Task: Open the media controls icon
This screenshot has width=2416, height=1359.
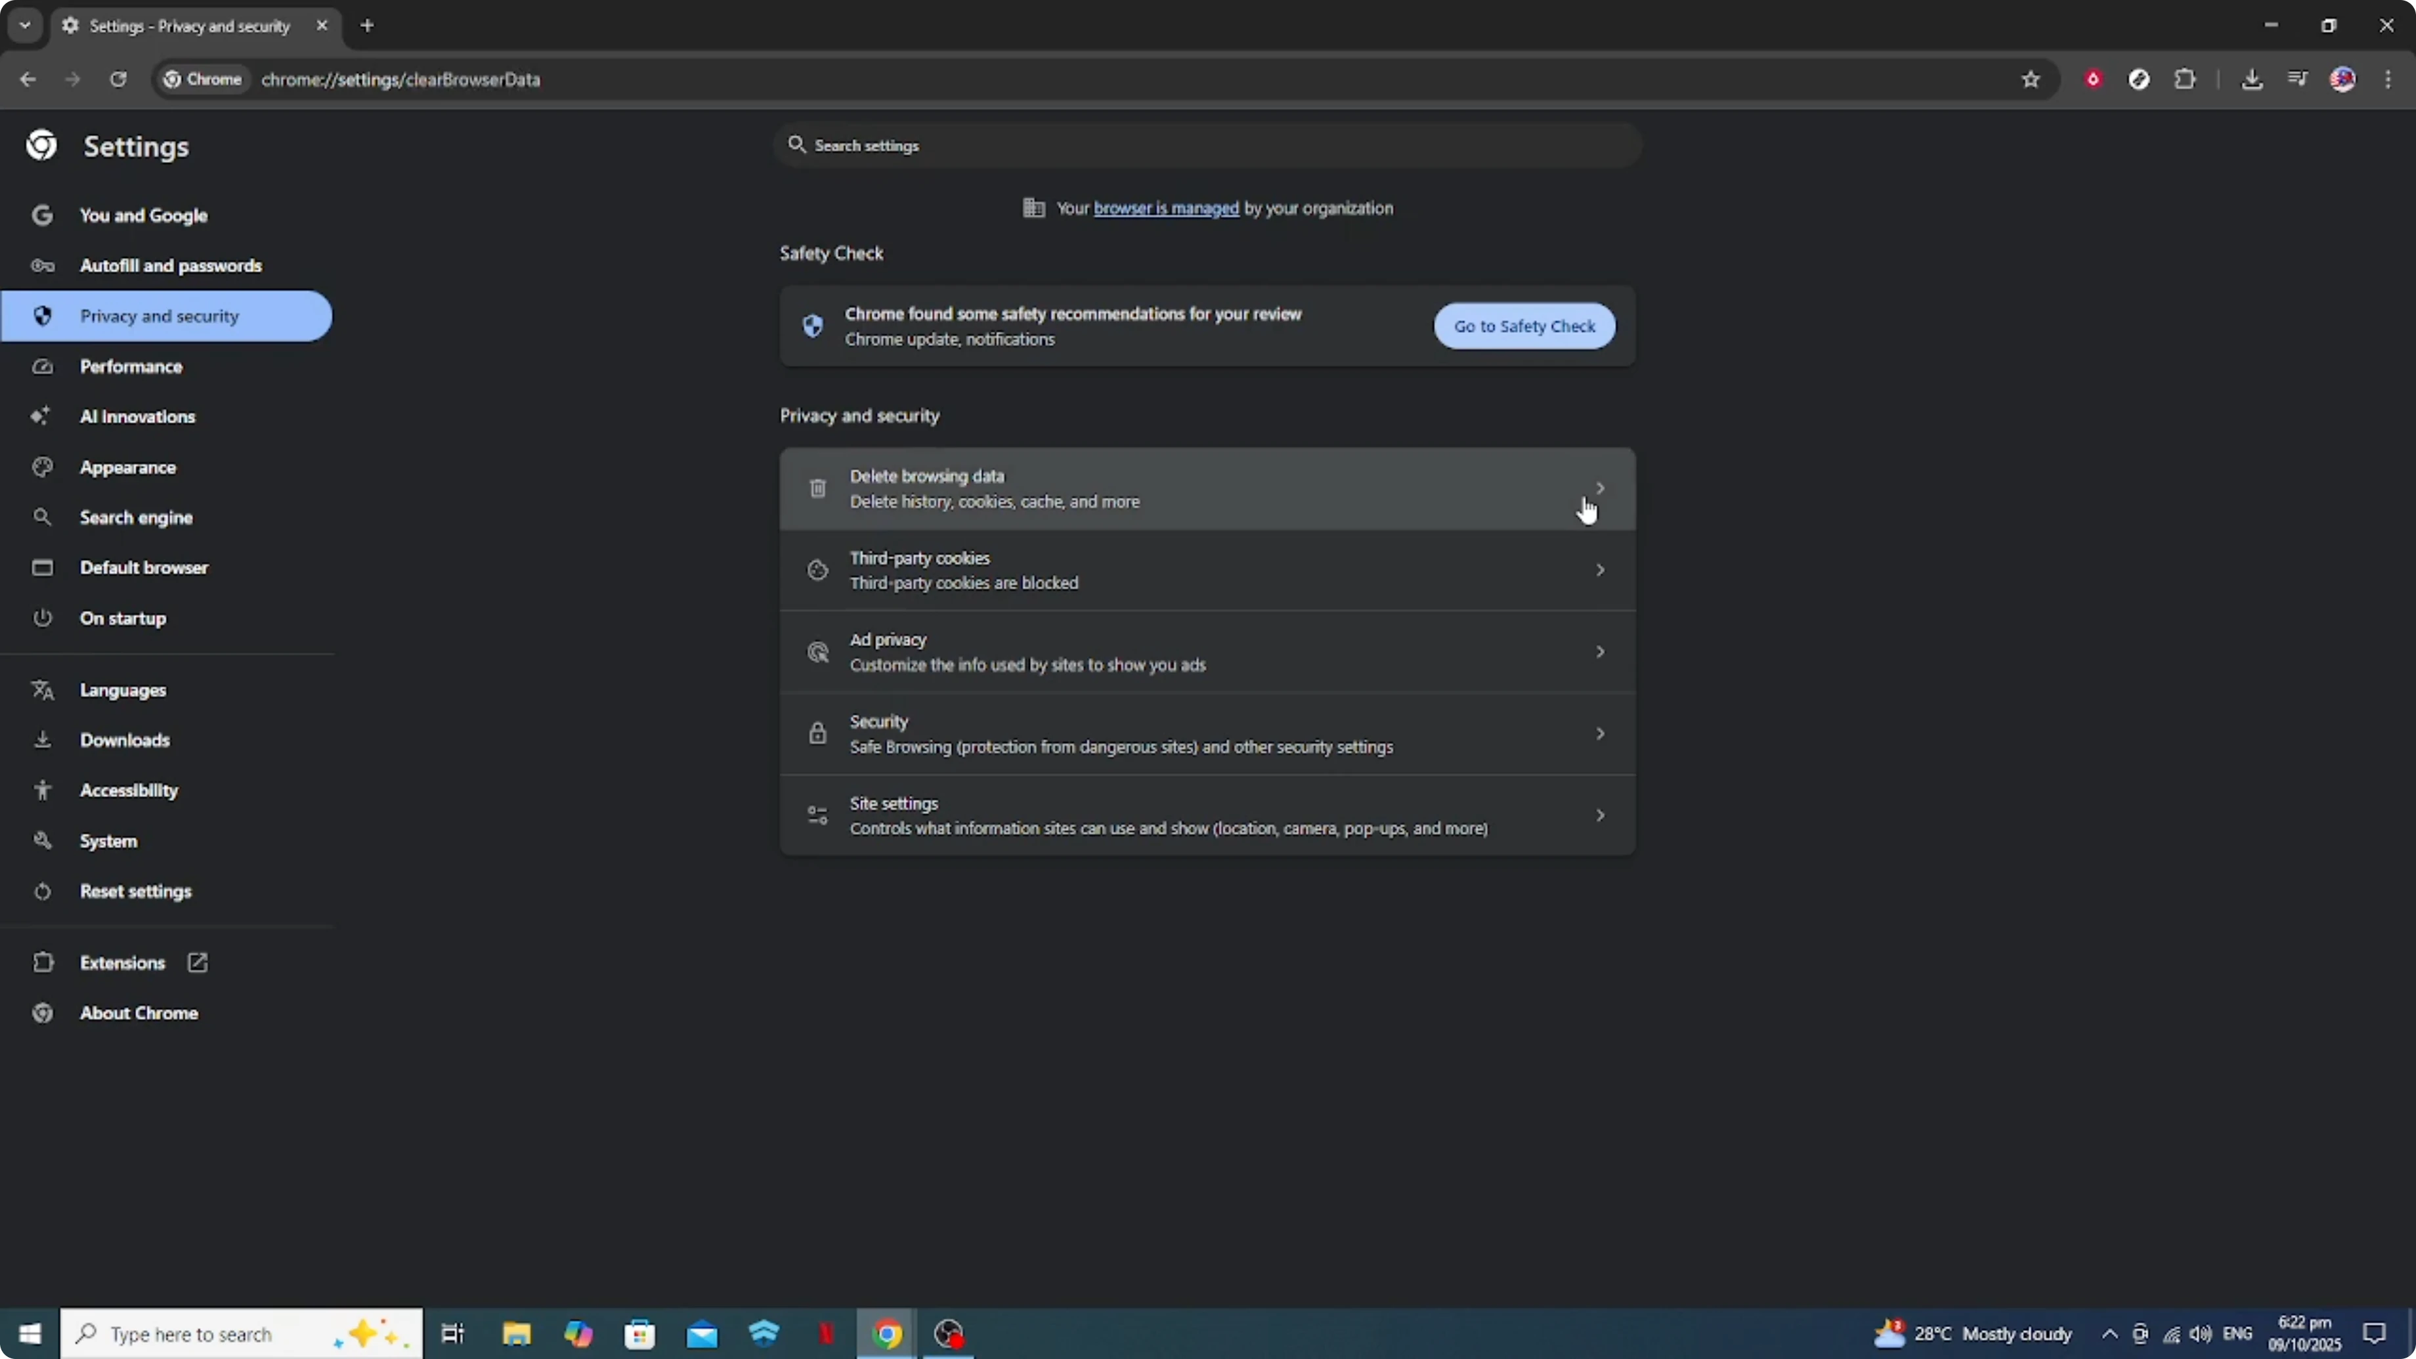Action: pos(2298,79)
